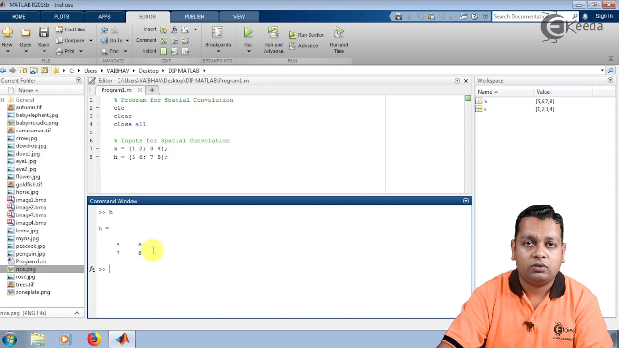
Task: Open the address bar history dropdown
Action: tap(602, 71)
